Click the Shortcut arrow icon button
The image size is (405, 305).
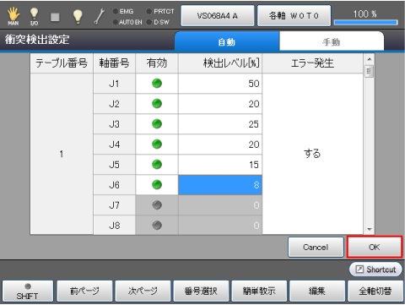[375, 270]
